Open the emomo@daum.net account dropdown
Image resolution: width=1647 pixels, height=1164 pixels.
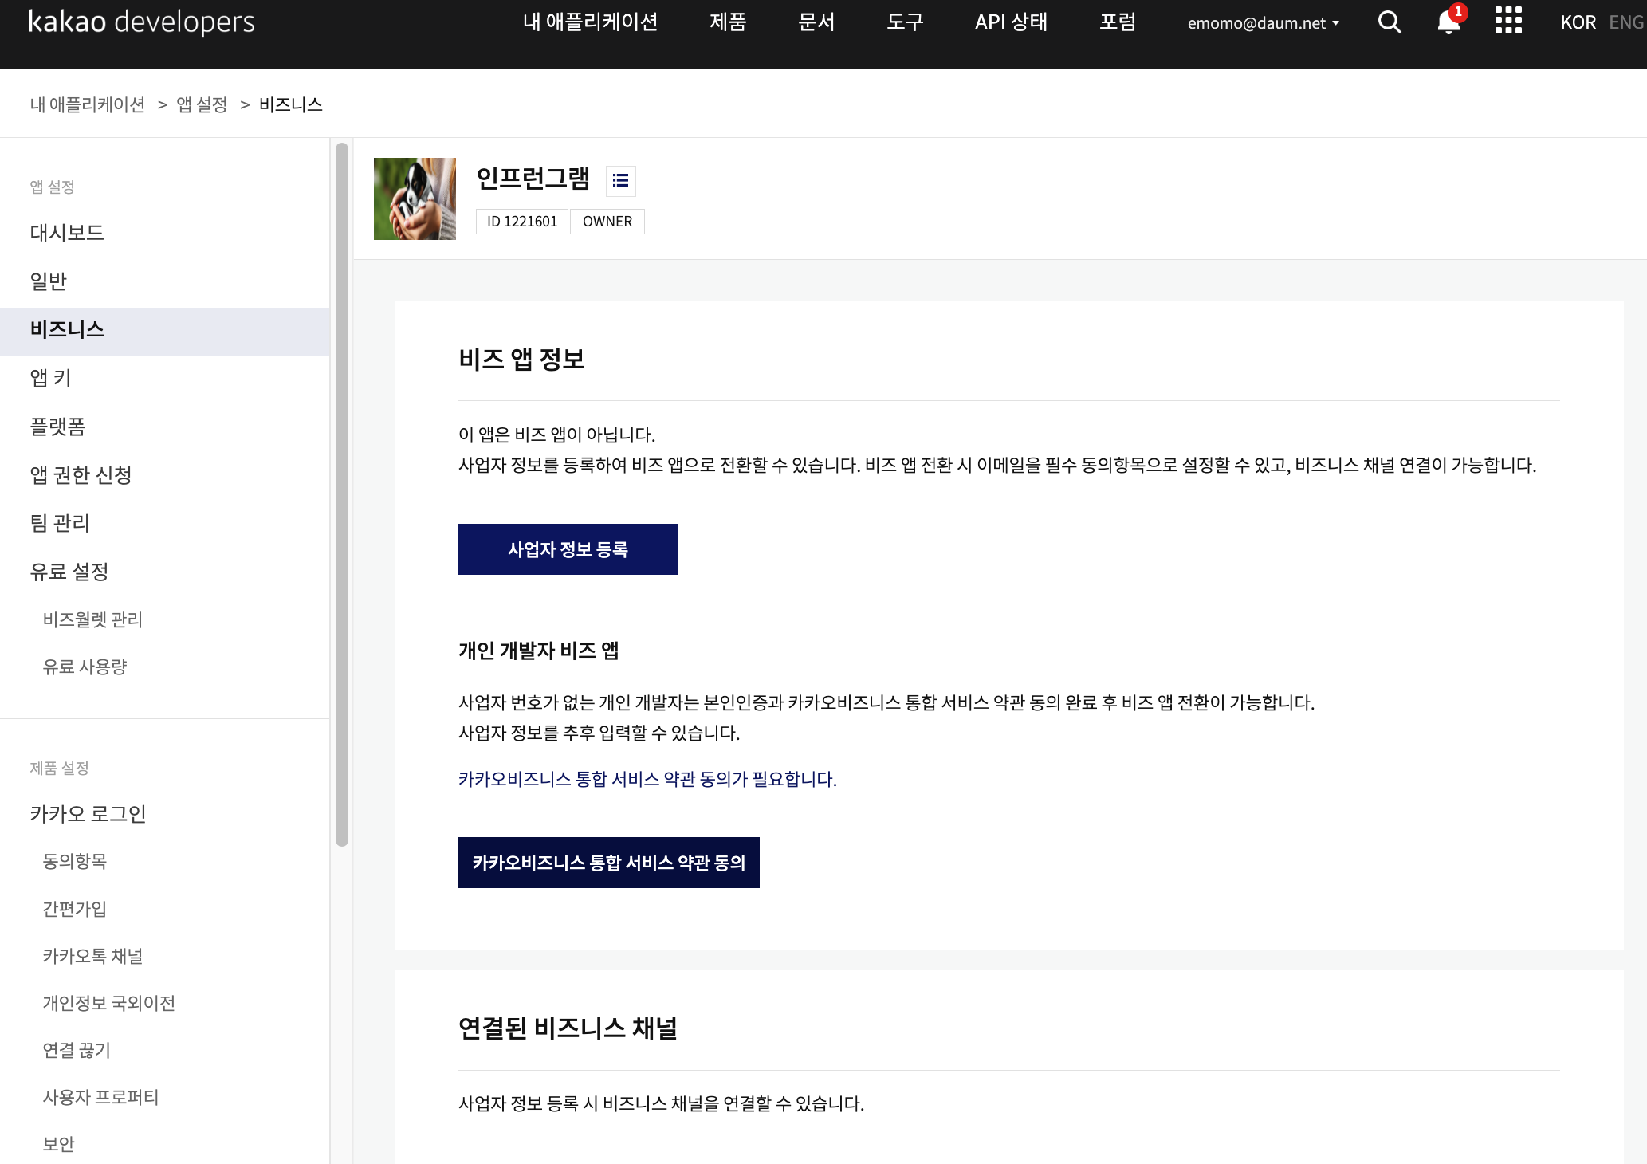(1263, 23)
